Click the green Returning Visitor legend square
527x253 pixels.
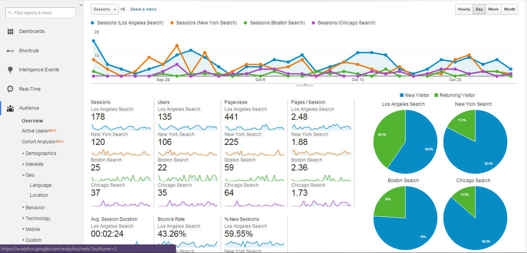point(436,95)
